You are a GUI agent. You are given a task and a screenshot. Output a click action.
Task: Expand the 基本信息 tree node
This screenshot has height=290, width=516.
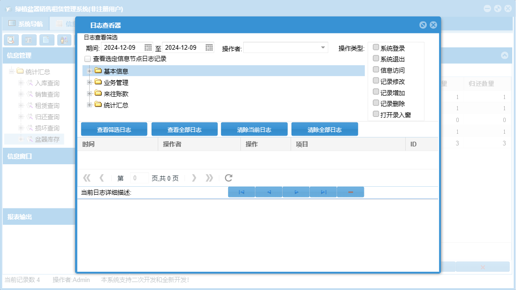tap(89, 71)
